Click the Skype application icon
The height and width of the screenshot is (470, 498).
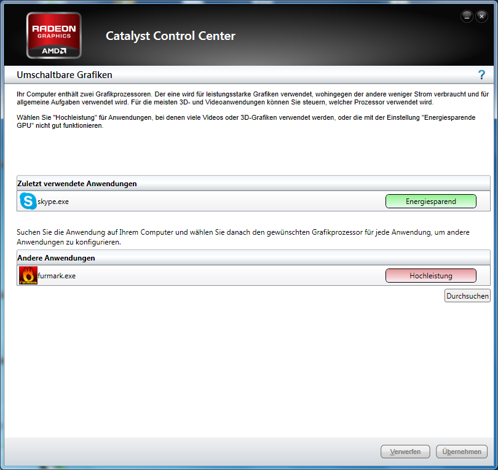coord(28,201)
